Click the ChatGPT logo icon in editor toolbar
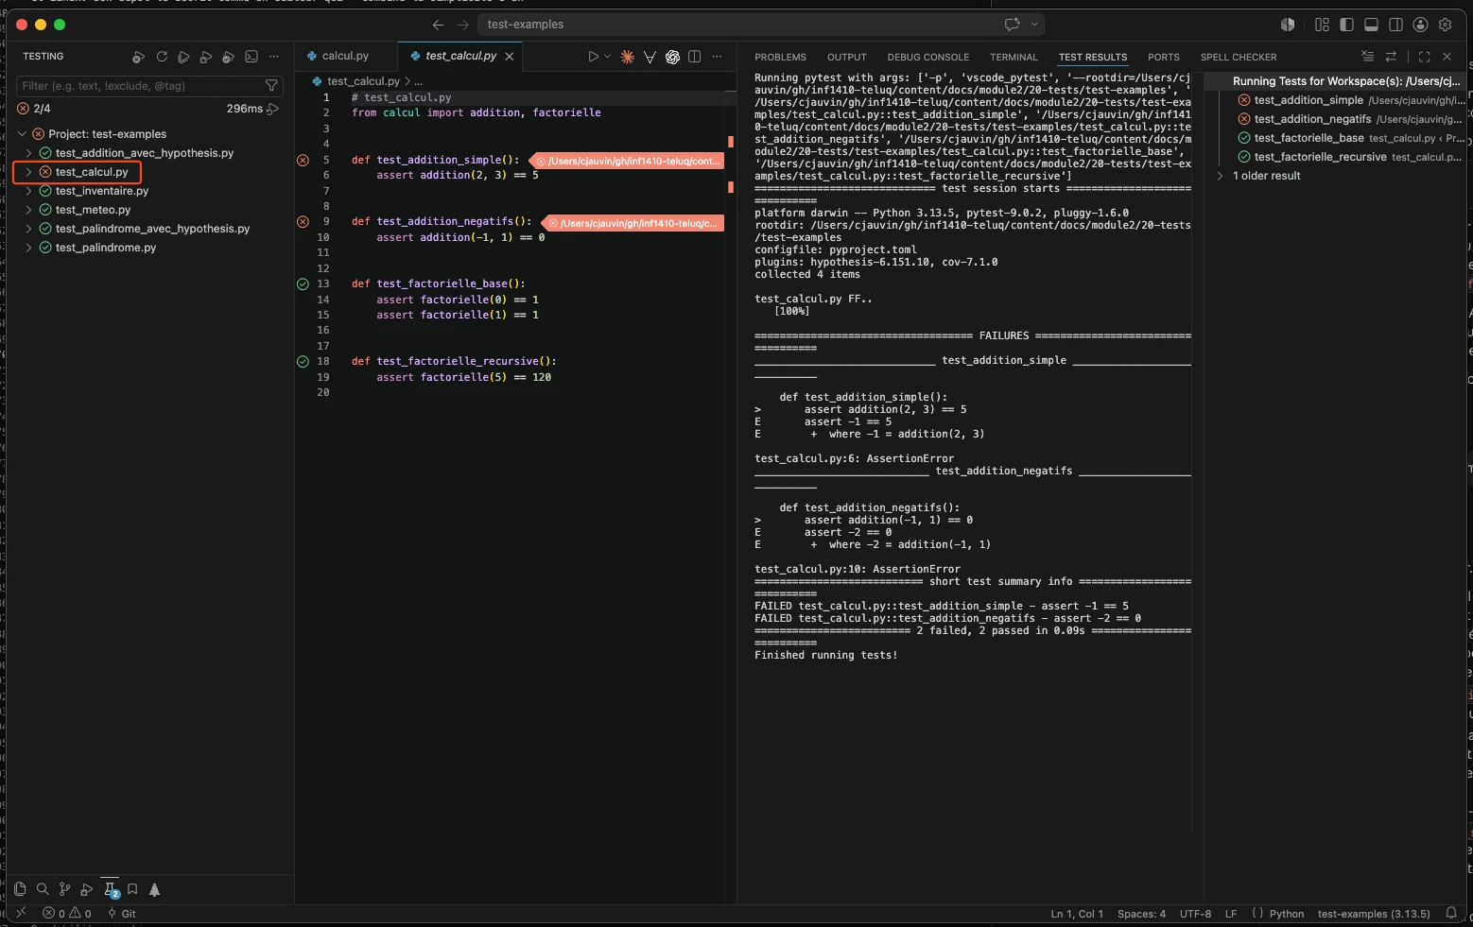The height and width of the screenshot is (927, 1473). click(x=672, y=57)
